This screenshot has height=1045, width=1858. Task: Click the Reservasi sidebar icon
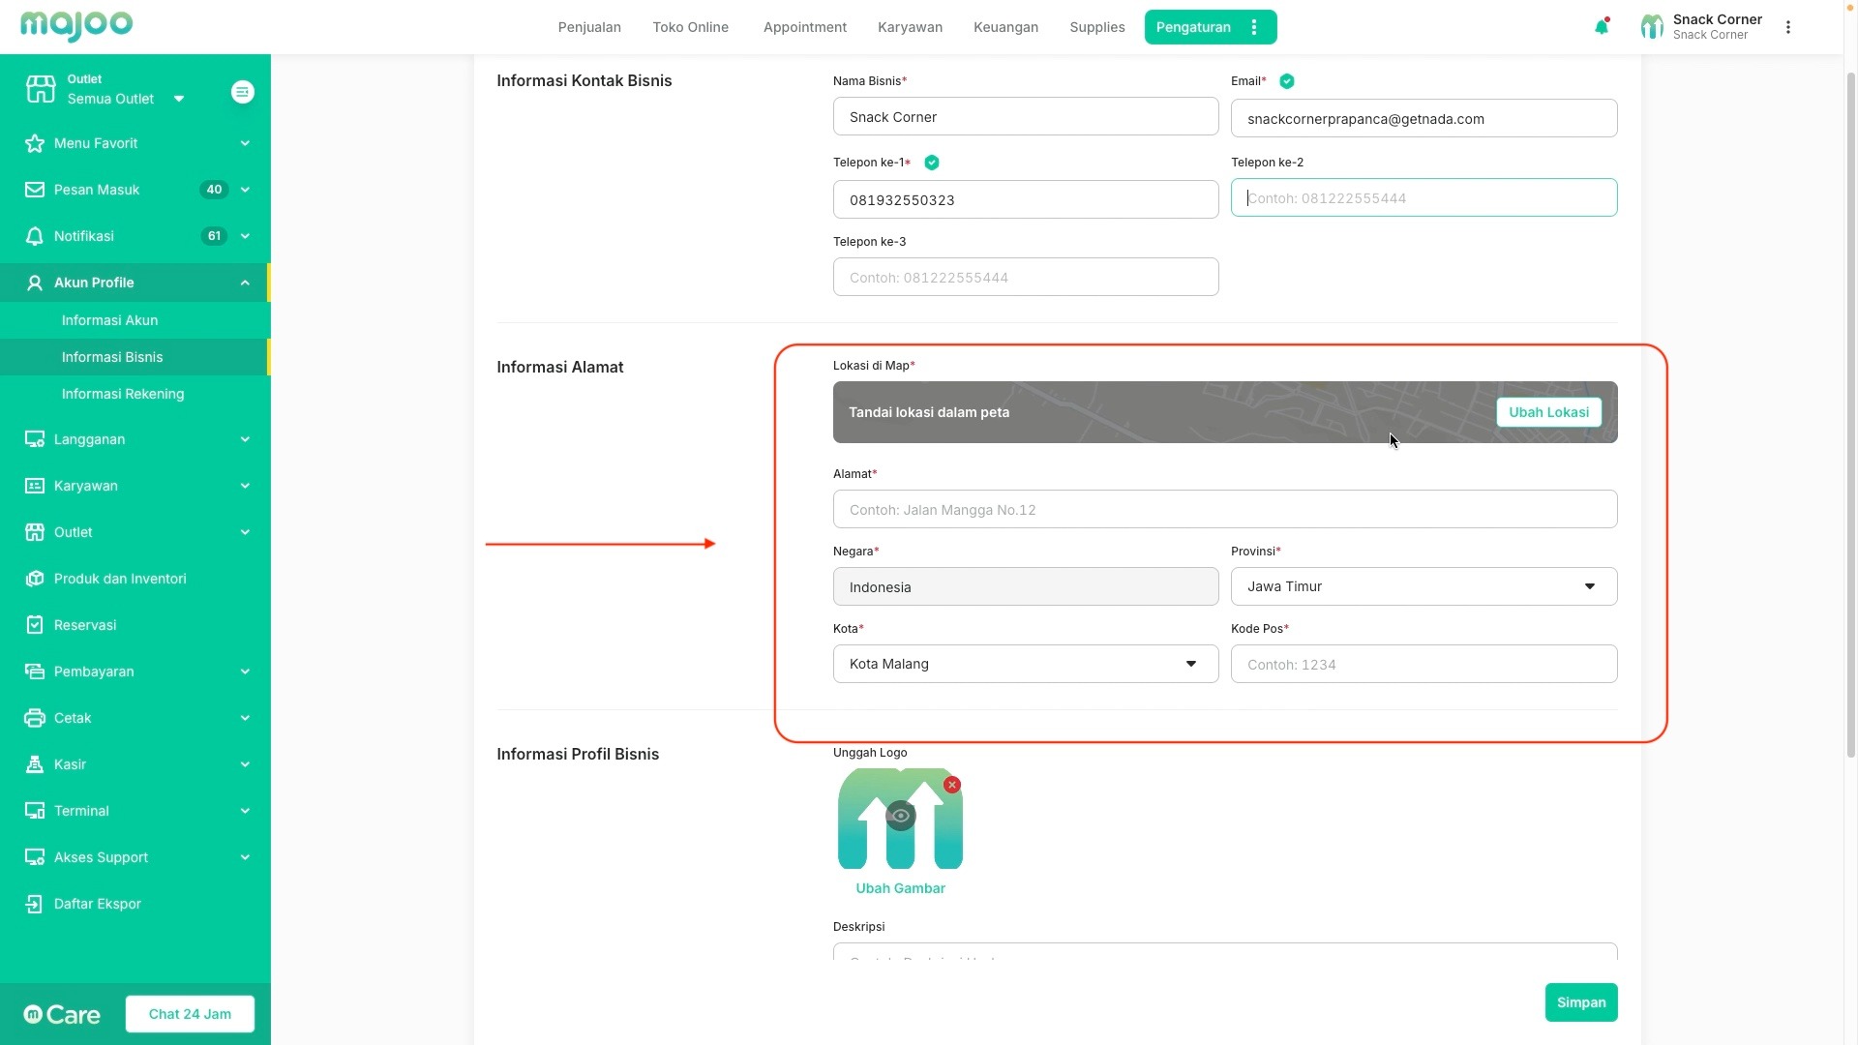35,625
